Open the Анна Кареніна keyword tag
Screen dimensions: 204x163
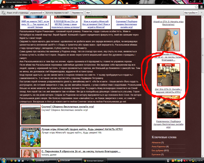(159, 146)
